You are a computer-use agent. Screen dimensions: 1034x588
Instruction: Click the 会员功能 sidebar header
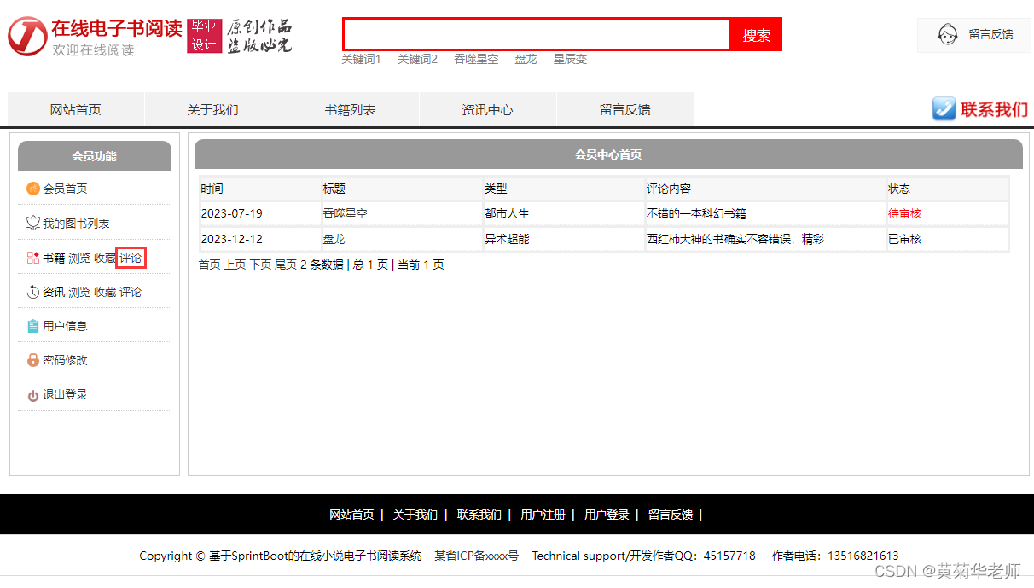(95, 156)
